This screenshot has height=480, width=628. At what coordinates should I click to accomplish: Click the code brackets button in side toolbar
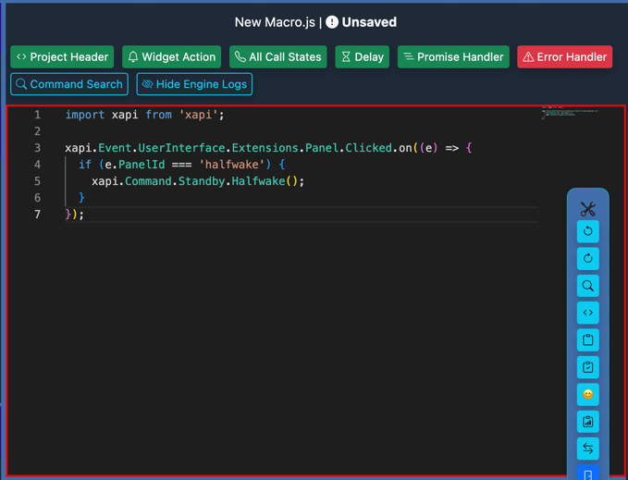point(587,313)
